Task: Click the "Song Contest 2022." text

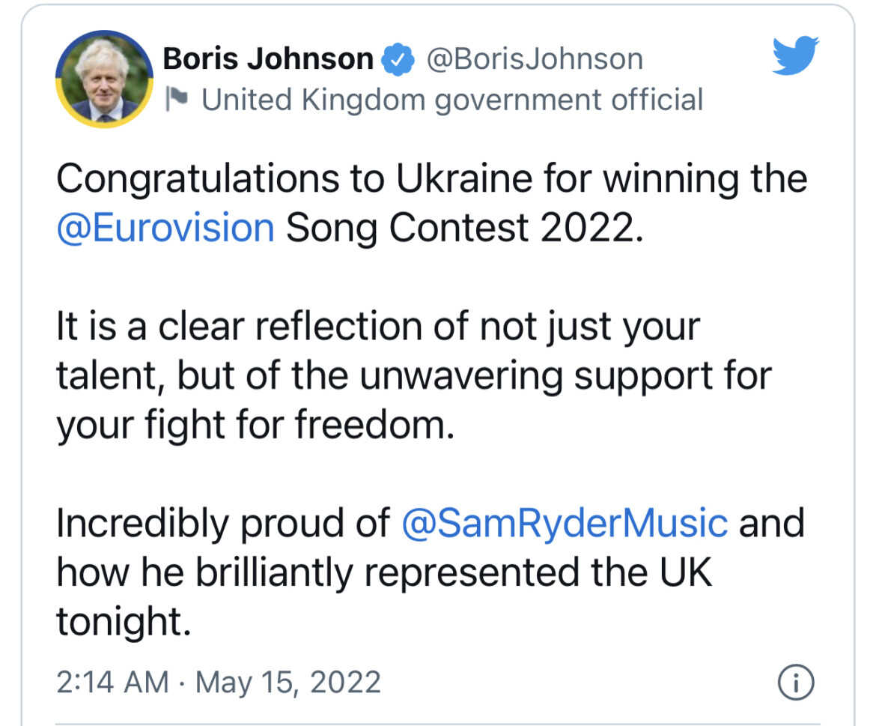Action: pos(465,228)
